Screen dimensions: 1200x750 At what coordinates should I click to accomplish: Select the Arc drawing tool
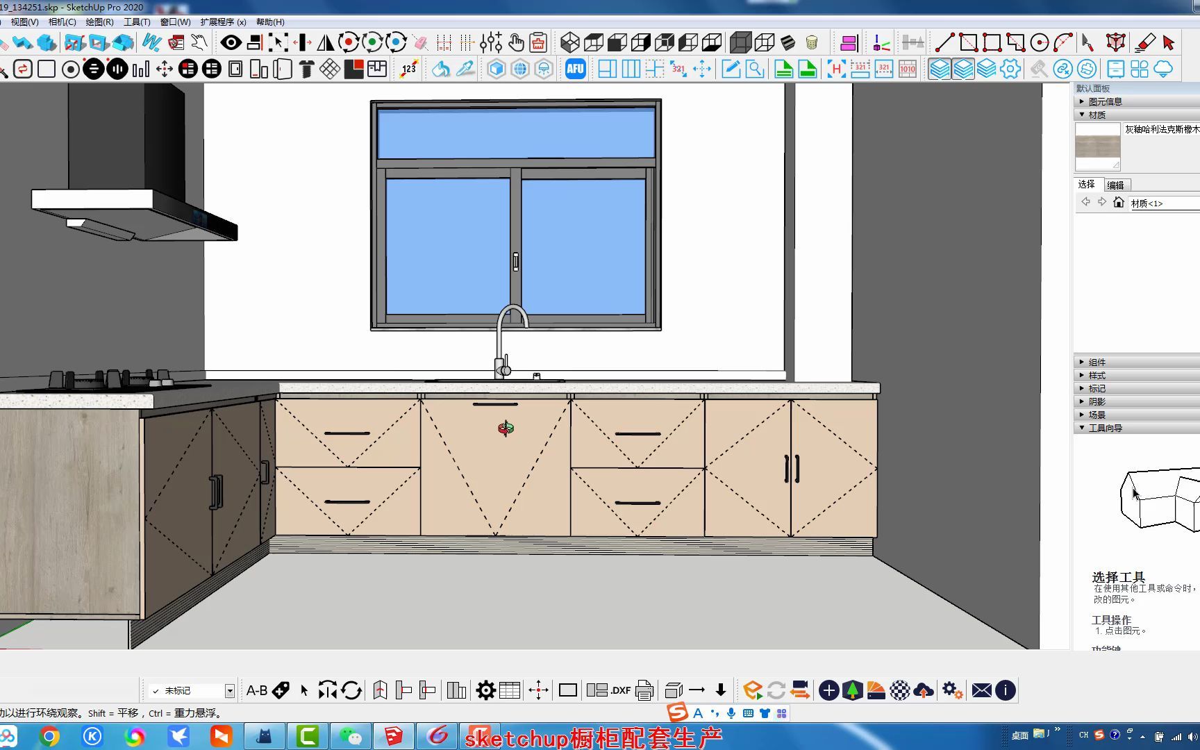(1063, 42)
